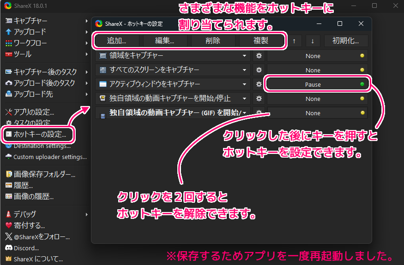Click the X logo icon

coord(9,236)
